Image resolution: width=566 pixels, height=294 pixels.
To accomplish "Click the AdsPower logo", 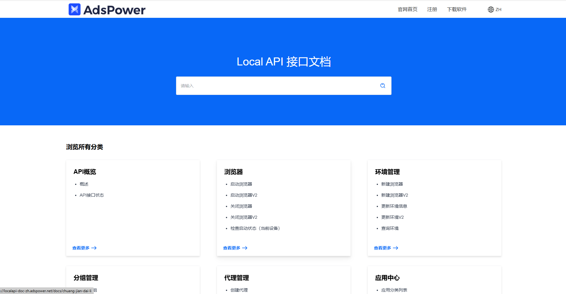I will click(107, 10).
